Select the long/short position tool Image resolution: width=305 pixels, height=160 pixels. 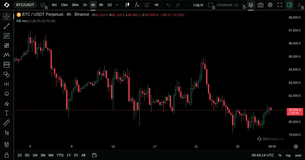[x=7, y=65]
